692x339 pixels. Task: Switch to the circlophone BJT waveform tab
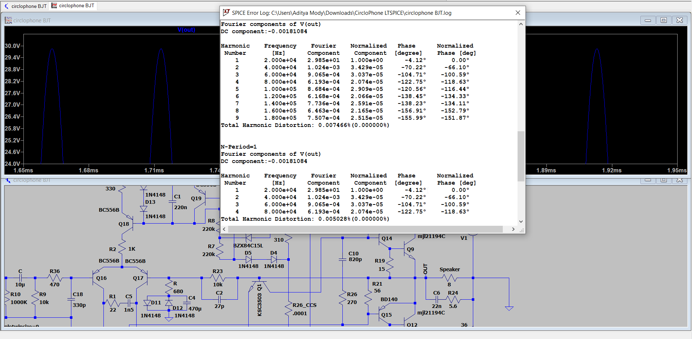(73, 5)
